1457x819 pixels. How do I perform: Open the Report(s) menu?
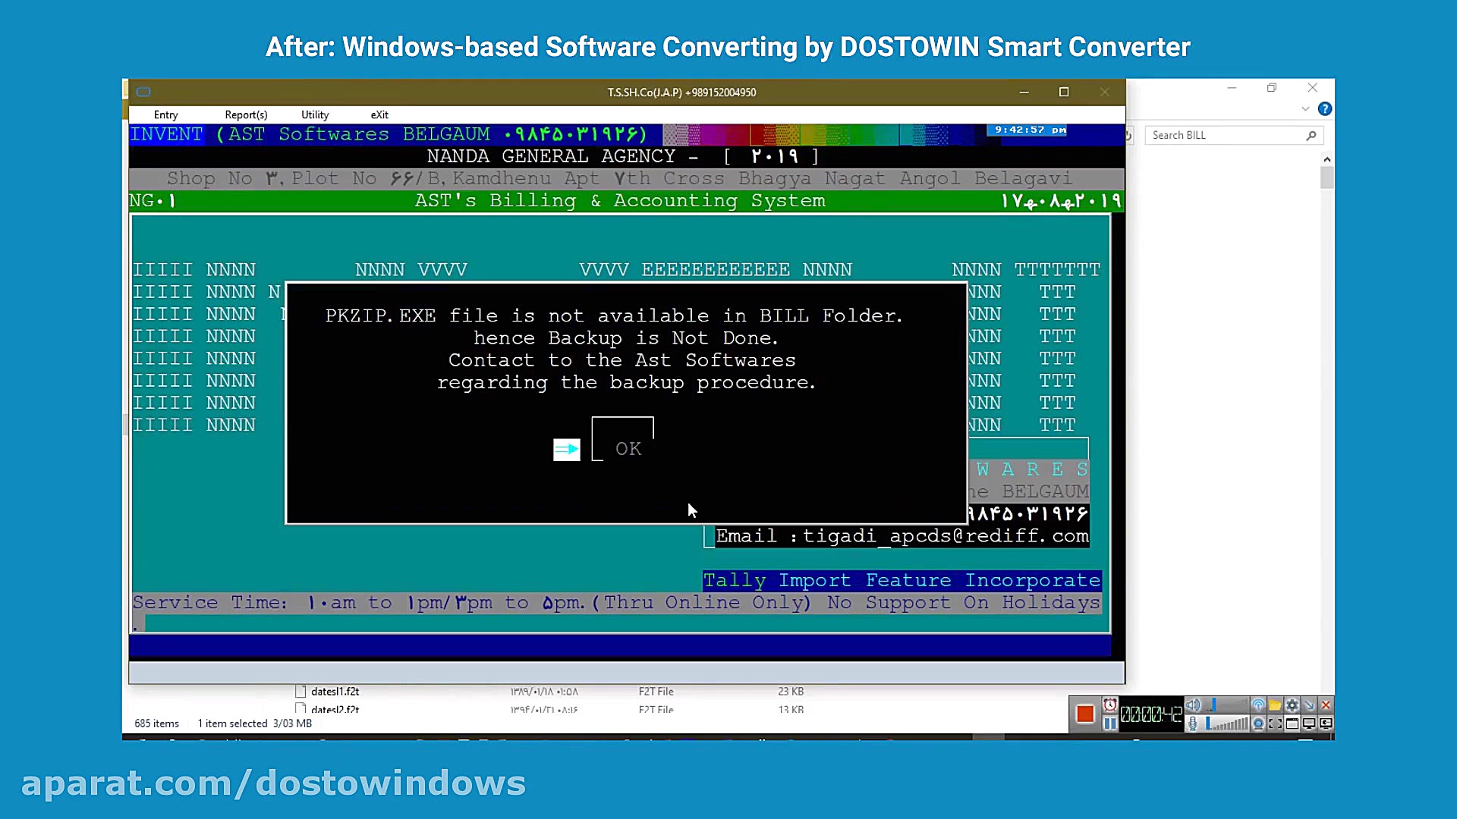point(246,115)
